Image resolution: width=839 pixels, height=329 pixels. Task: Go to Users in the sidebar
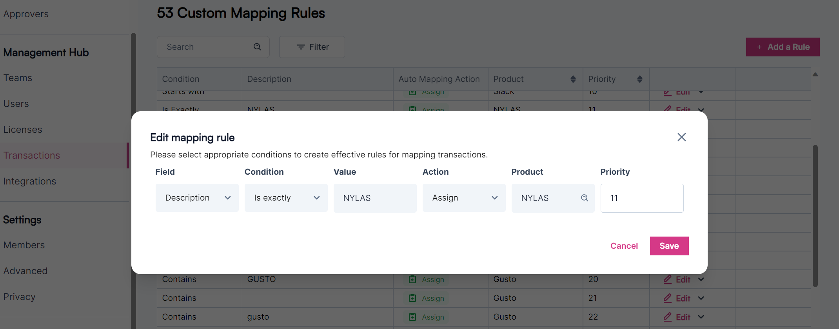click(16, 104)
